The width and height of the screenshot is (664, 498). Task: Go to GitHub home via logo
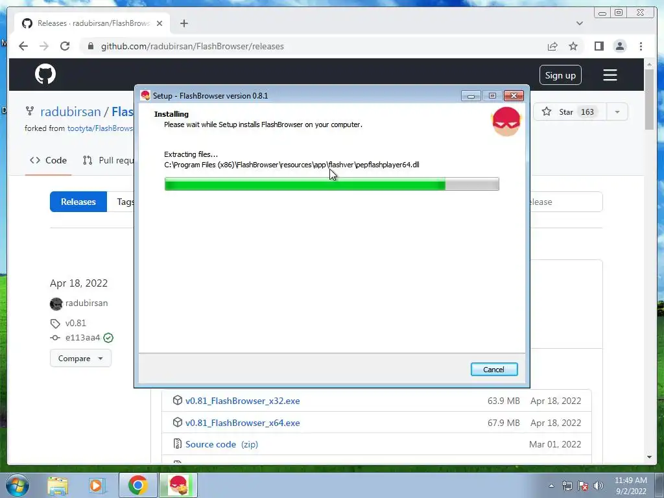(45, 75)
